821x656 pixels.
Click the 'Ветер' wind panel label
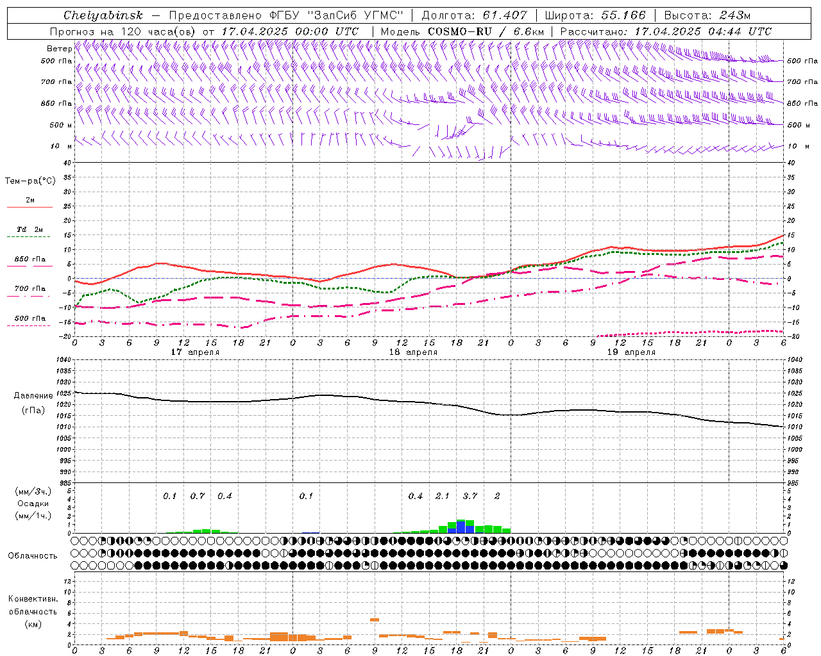(59, 49)
